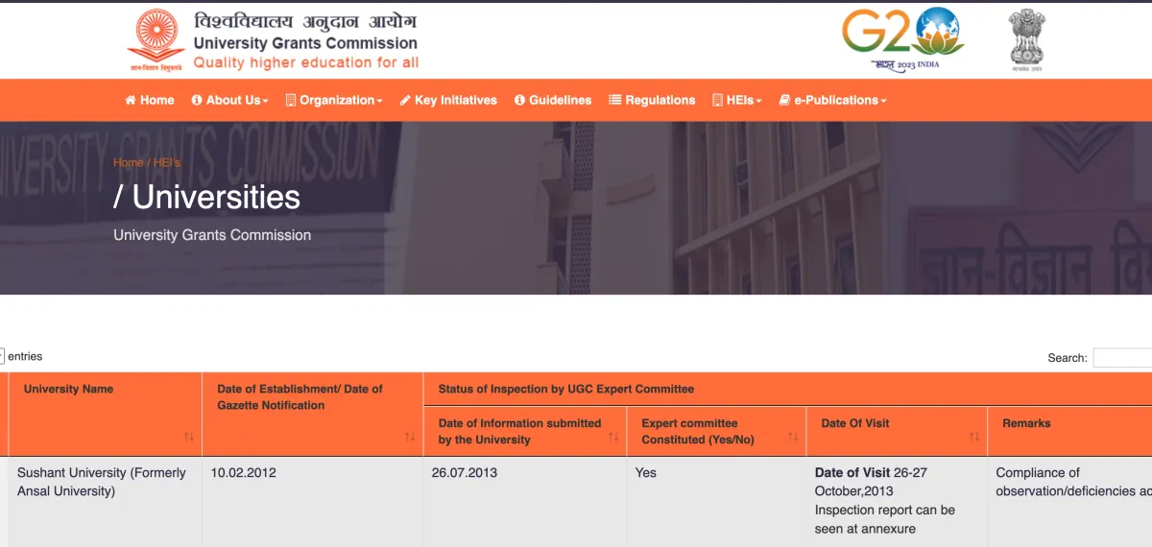1152x547 pixels.
Task: Click the national emblem of India
Action: click(x=1026, y=39)
